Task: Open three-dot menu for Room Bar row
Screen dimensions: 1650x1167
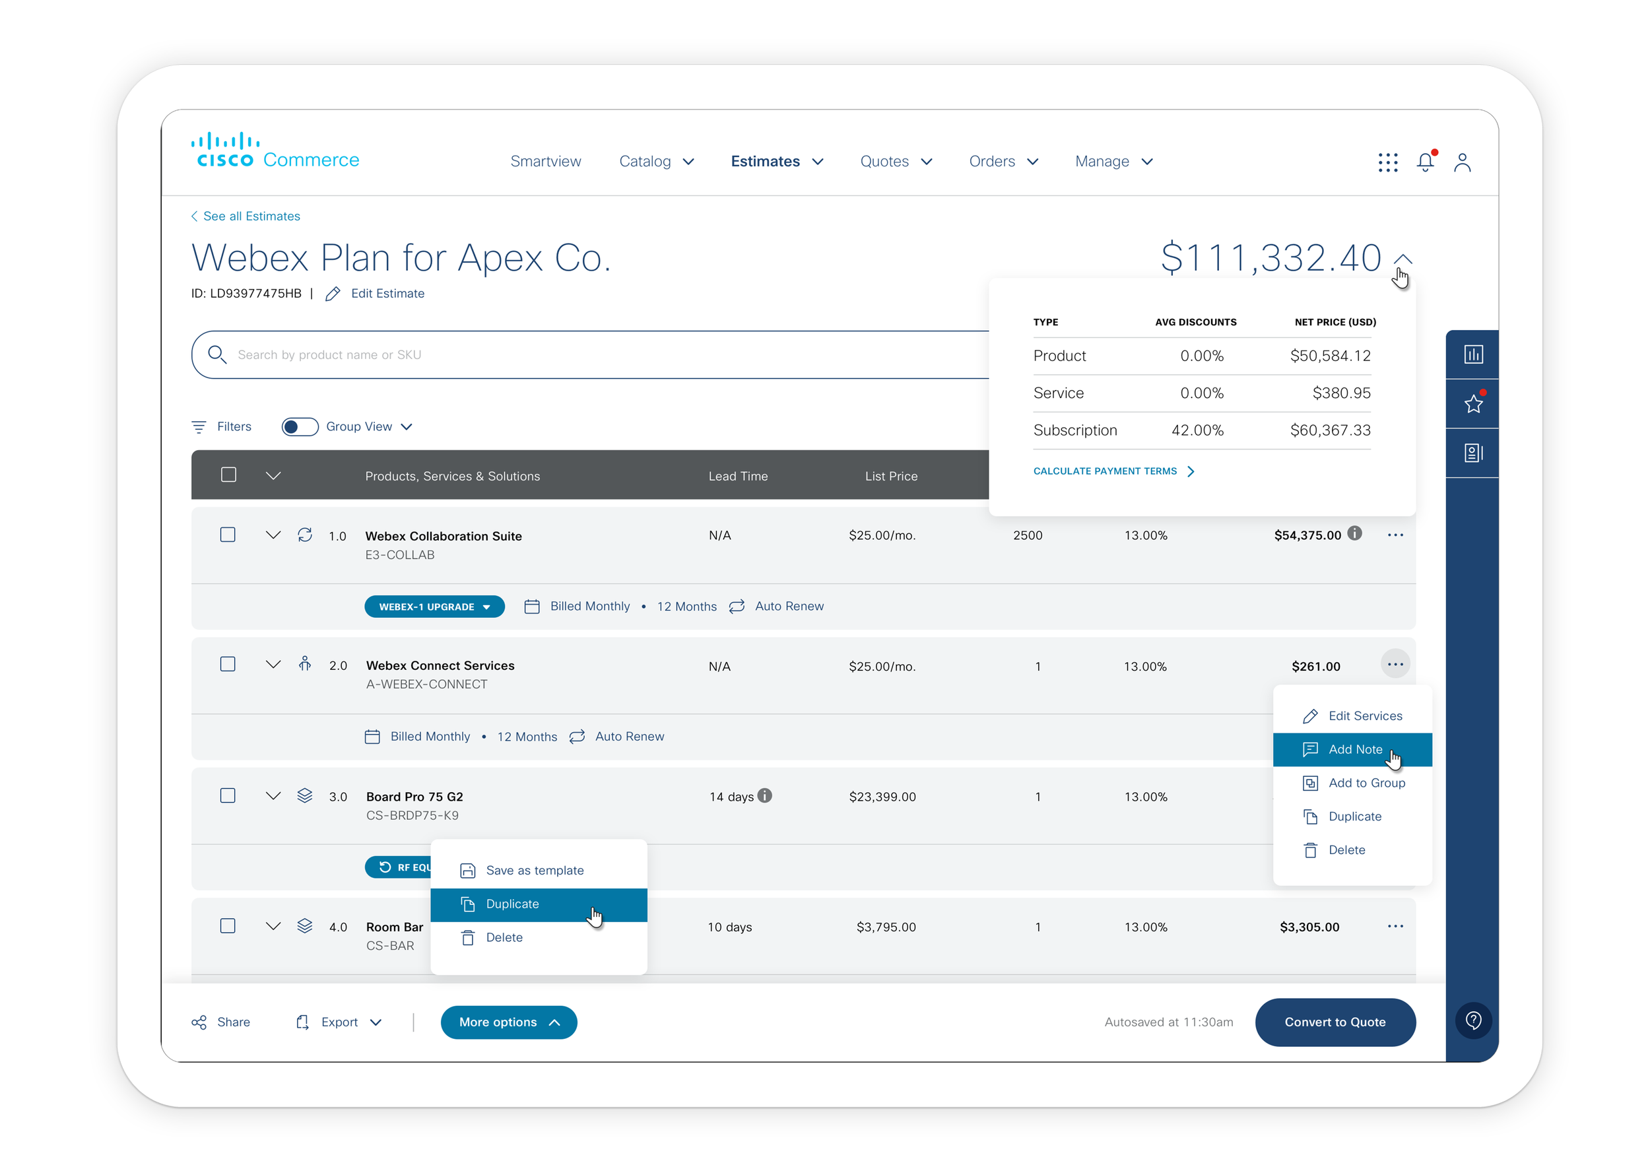Action: (1395, 926)
